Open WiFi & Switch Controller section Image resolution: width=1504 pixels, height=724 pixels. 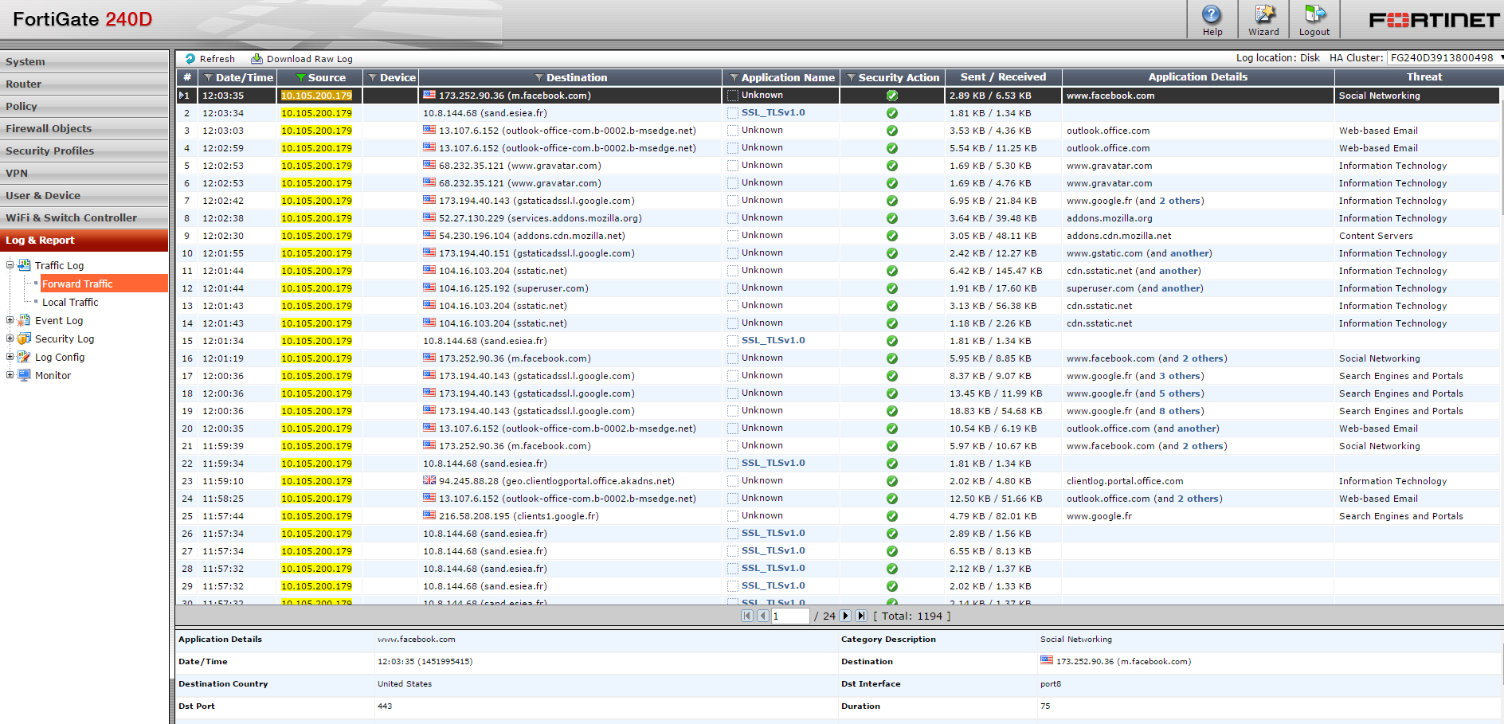[84, 217]
